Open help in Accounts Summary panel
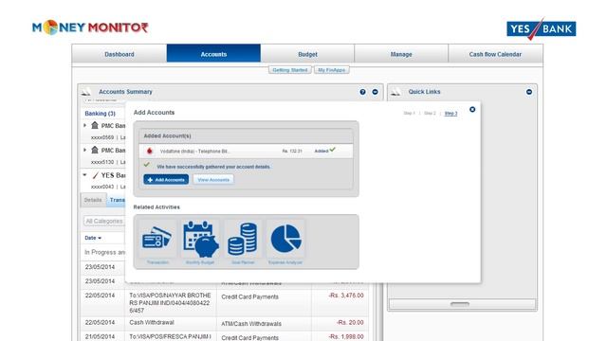The width and height of the screenshot is (607, 341). coord(362,92)
